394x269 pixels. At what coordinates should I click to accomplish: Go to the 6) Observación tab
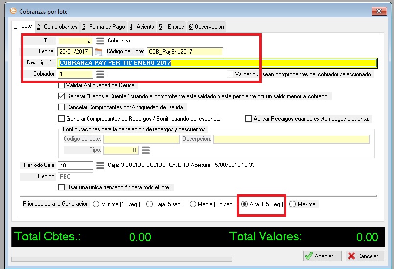[x=206, y=27]
